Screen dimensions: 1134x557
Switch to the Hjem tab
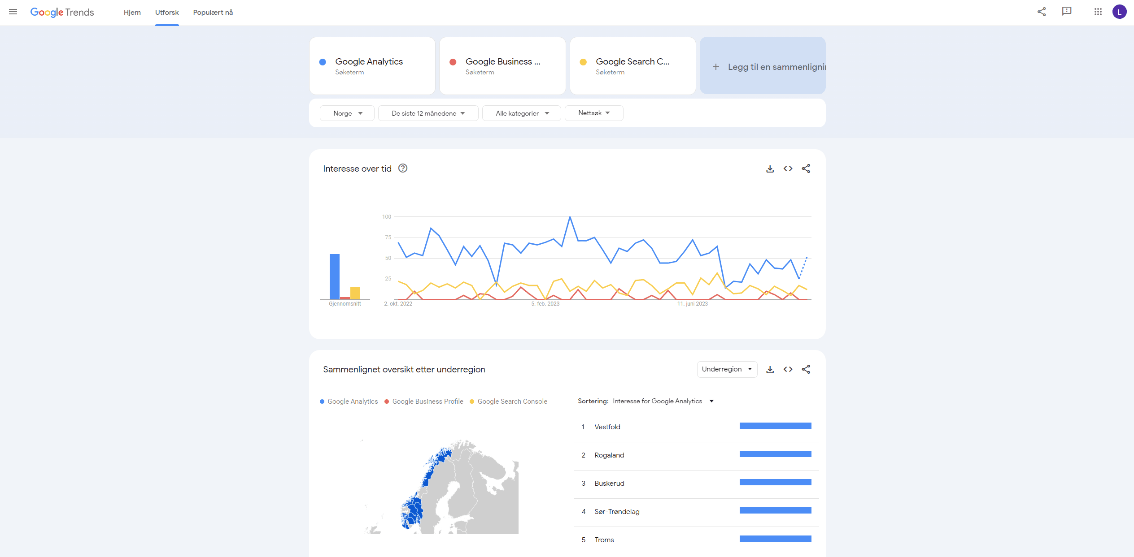[132, 12]
